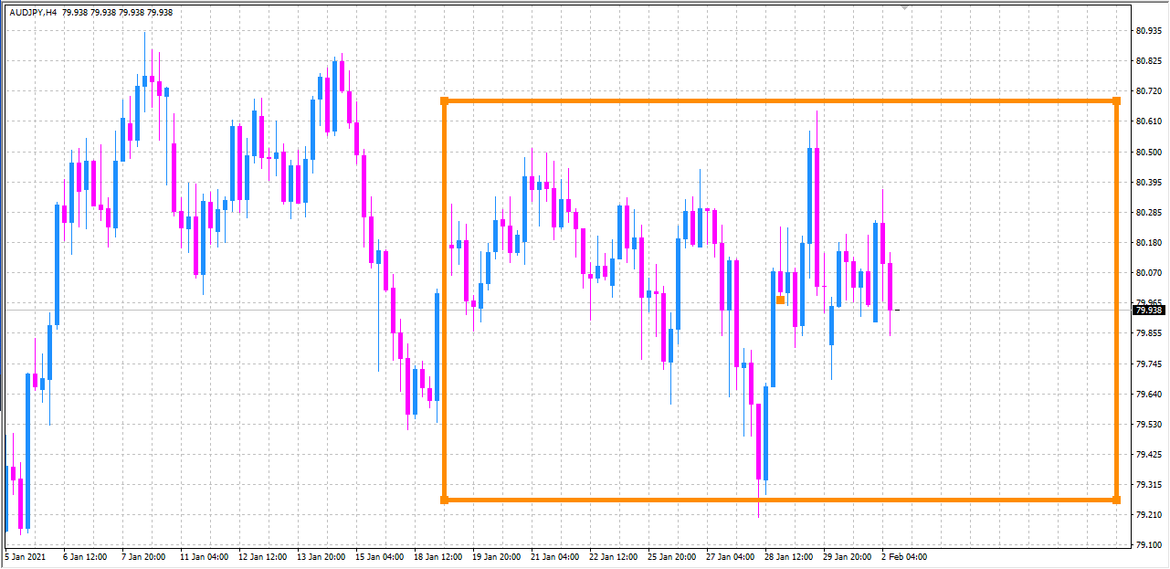Click the 80.180 price scale label
Screen dimensions: 1170x569
point(1148,243)
